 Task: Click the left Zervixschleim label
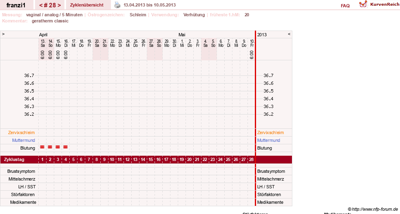[22, 132]
